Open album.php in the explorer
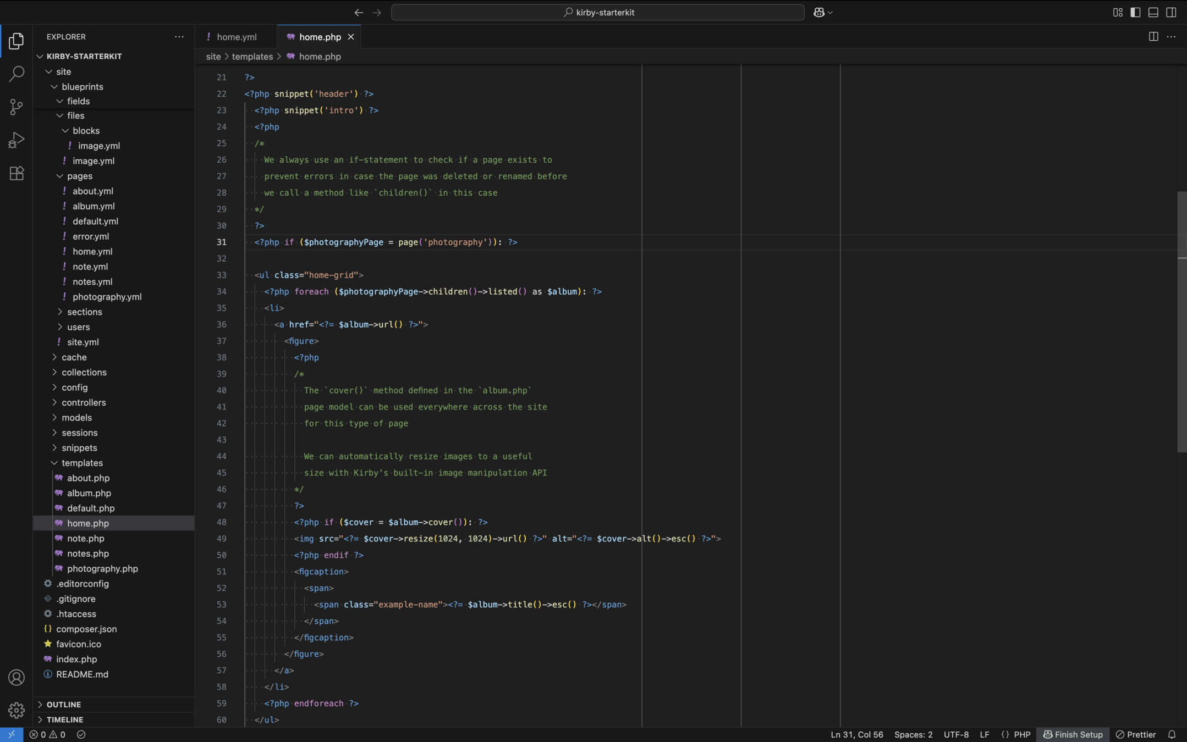 89,493
